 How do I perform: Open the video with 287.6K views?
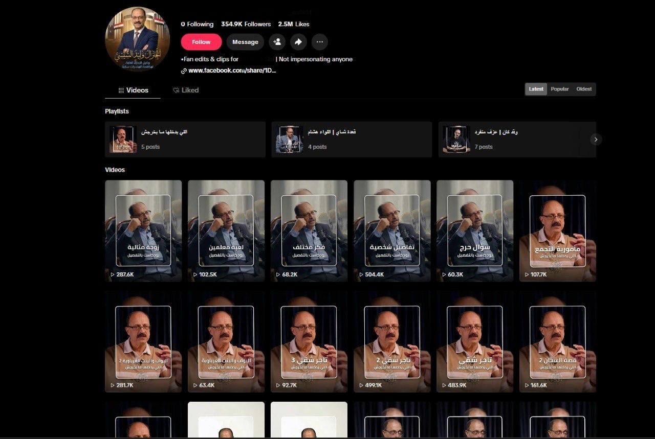143,230
